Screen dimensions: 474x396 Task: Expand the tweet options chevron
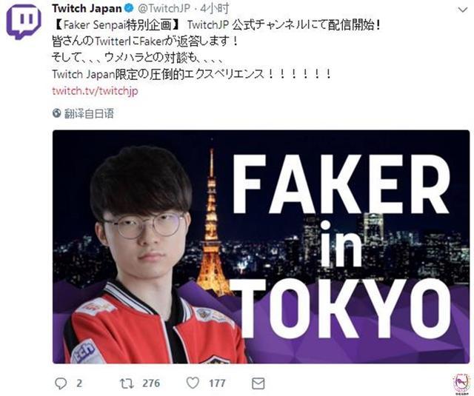click(462, 10)
